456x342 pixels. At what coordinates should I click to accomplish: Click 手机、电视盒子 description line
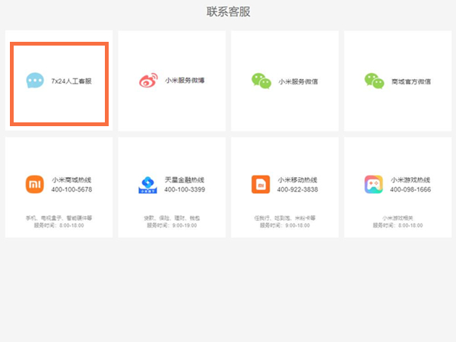59,218
